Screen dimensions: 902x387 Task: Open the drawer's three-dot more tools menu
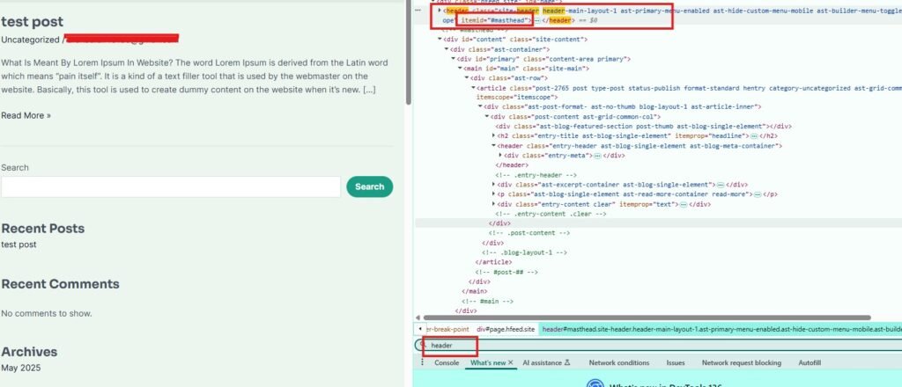coord(421,362)
